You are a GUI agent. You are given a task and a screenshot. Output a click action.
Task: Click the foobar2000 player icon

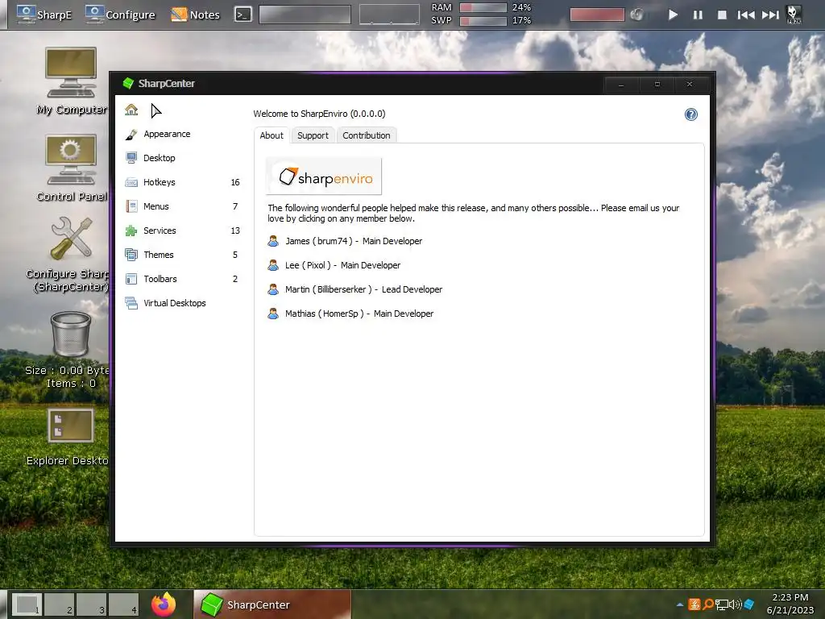tap(794, 15)
